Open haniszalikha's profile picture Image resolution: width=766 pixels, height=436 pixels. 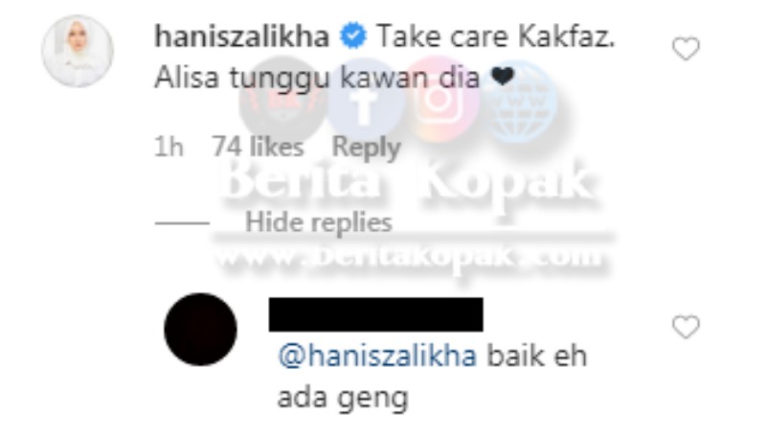78,51
